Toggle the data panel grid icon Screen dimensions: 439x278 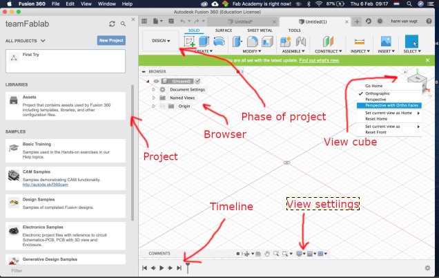144,21
